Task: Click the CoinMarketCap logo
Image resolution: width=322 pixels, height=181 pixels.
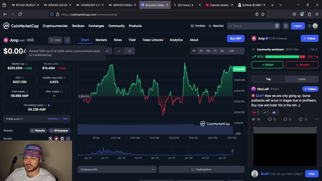Action: (21, 26)
